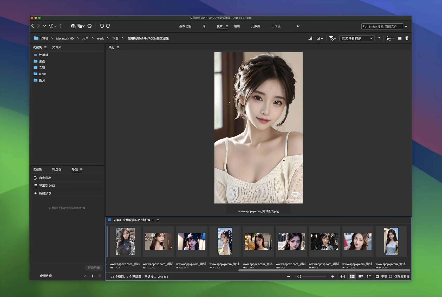This screenshot has width=442, height=297.
Task: Delete the selected item with trash icon
Action: 407,38
